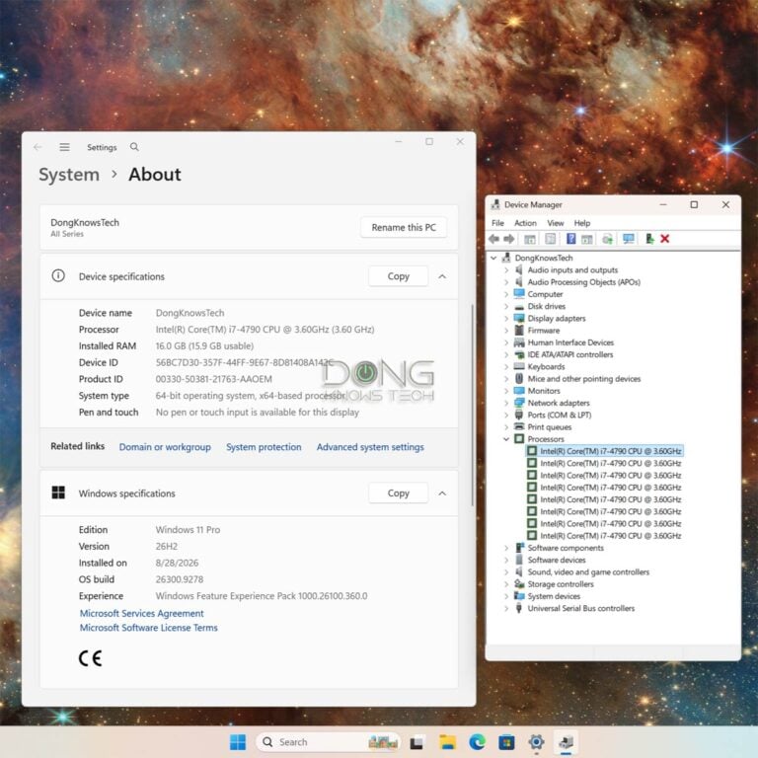Click the Back arrow in Device Manager toolbar

point(494,239)
